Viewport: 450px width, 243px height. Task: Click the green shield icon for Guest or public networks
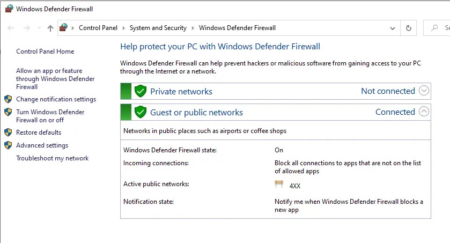pyautogui.click(x=141, y=112)
